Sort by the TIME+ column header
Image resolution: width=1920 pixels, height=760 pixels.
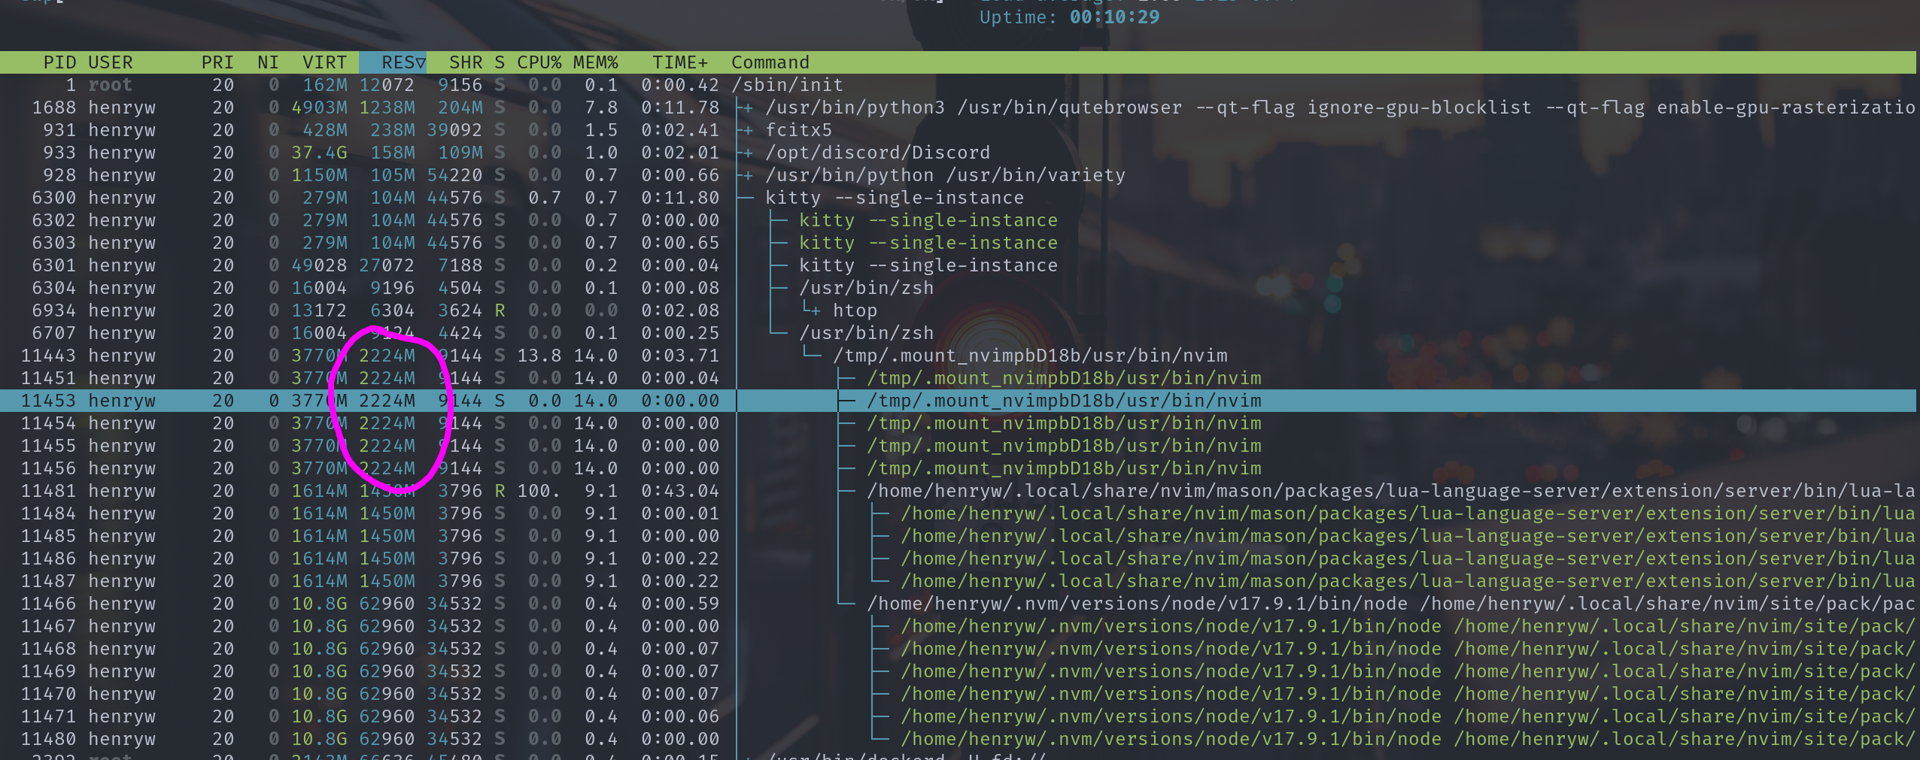point(680,62)
